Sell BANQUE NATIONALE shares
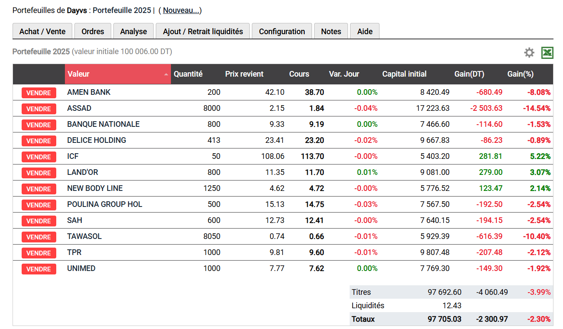The width and height of the screenshot is (563, 329). point(39,125)
